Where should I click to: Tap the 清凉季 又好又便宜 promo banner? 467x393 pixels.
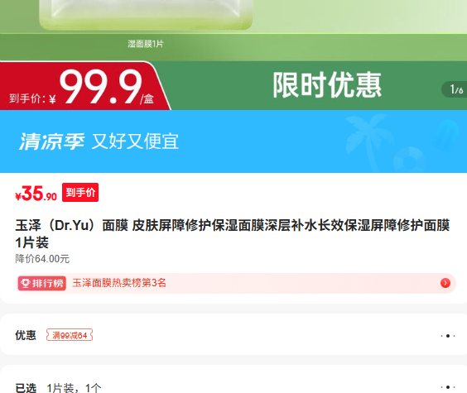click(233, 141)
